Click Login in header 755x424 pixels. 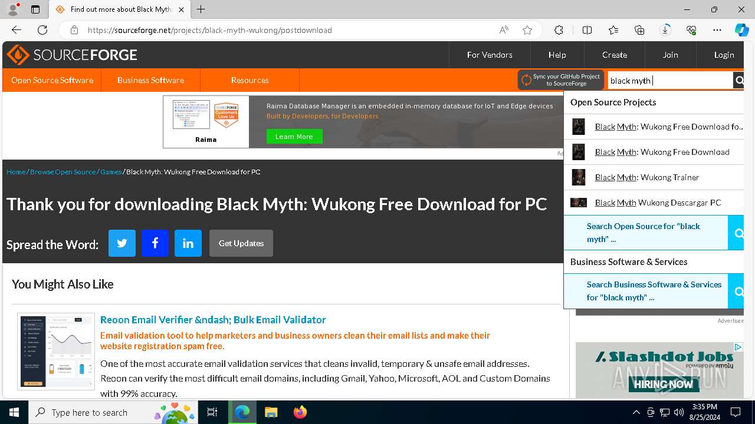tap(724, 55)
